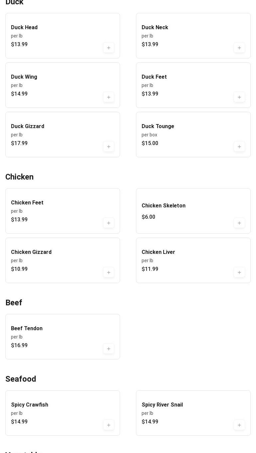Select the Beef Tendon menu item name
Viewport: 256px width, 453px height.
[x=27, y=329]
